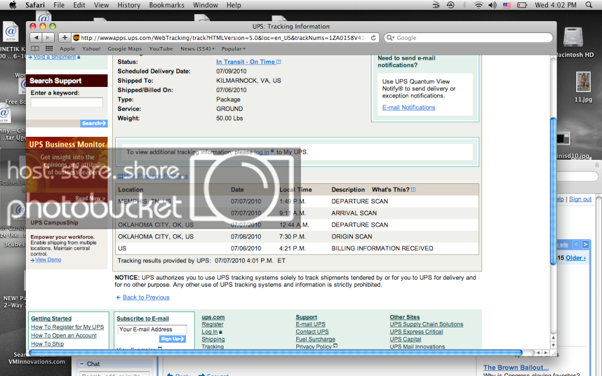Click the Enter a keyword support field
Screen dimensions: 602x376
67,102
